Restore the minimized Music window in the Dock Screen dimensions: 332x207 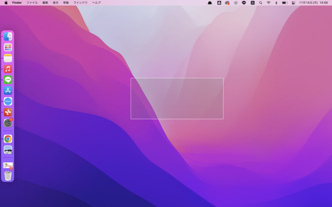coord(8,166)
